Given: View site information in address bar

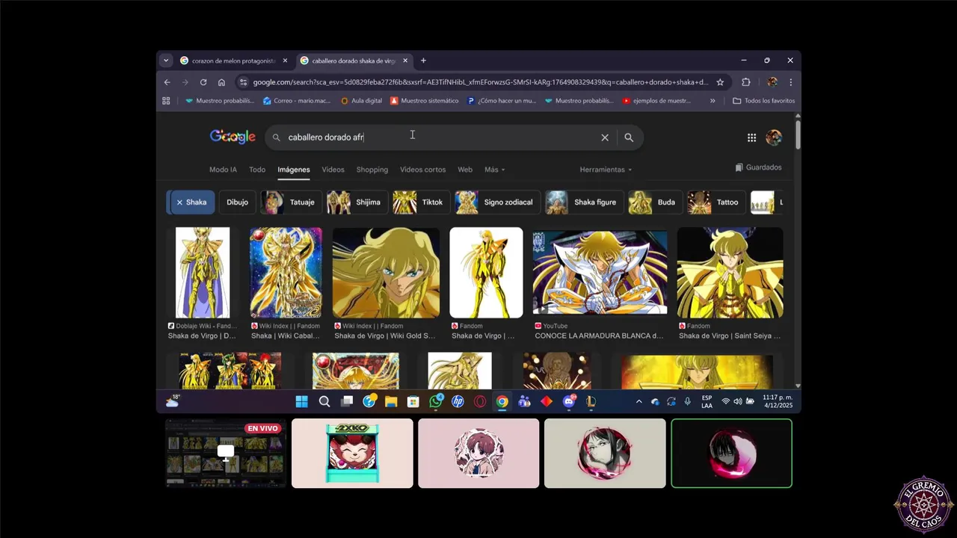Looking at the screenshot, I should pos(242,82).
